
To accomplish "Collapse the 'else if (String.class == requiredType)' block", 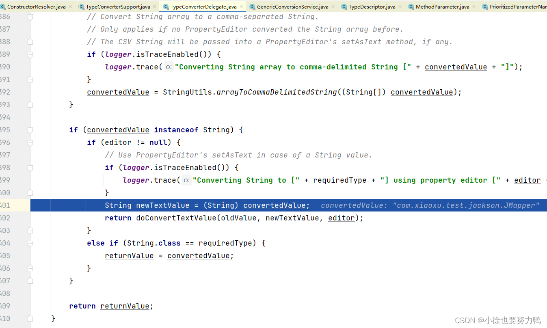I will pyautogui.click(x=30, y=243).
